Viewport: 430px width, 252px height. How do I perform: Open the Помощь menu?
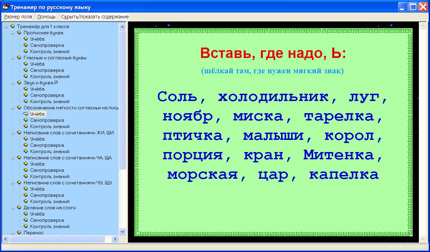[x=47, y=17]
